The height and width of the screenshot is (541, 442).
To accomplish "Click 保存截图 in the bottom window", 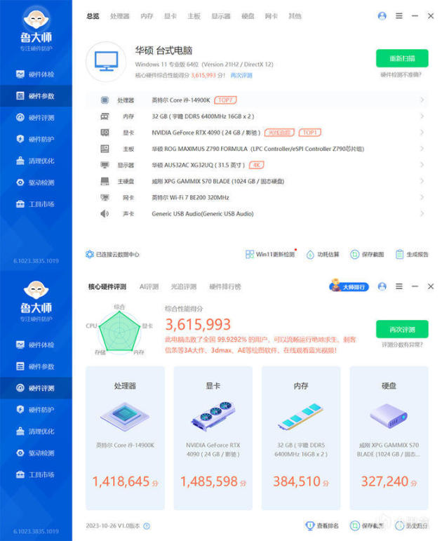I will click(367, 526).
